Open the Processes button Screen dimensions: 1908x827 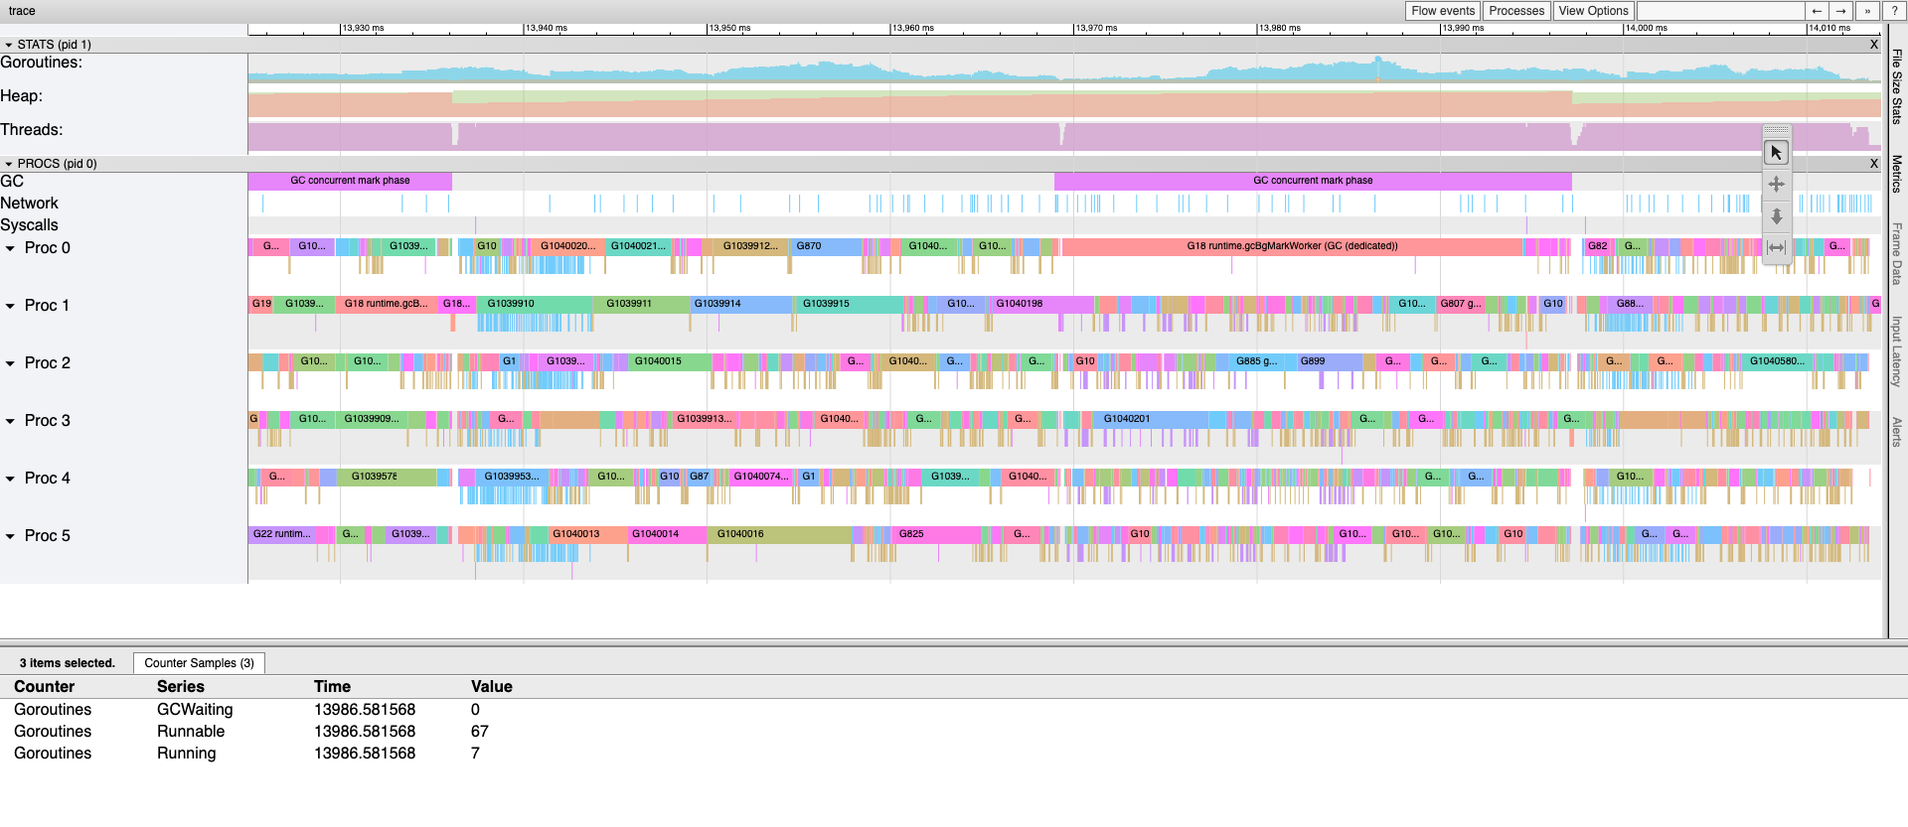tap(1516, 11)
